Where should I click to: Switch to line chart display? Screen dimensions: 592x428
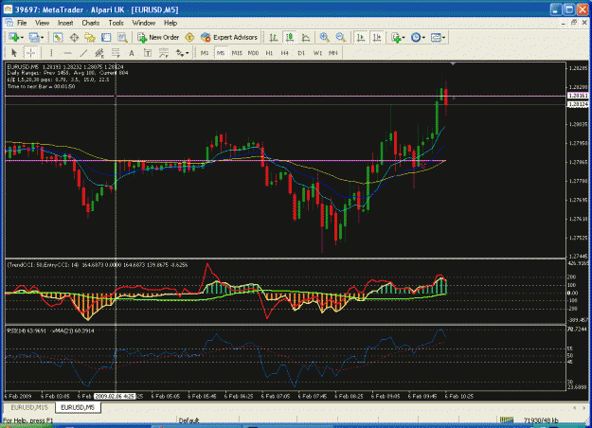(x=306, y=37)
